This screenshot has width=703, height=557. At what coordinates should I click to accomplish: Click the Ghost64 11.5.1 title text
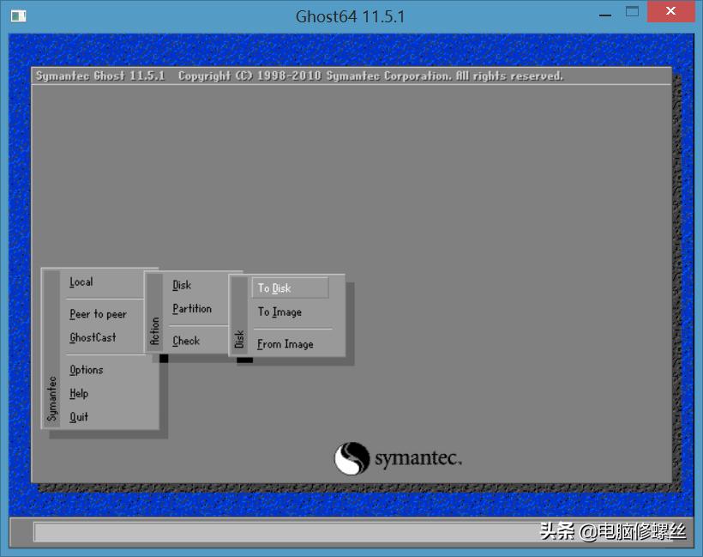[350, 17]
